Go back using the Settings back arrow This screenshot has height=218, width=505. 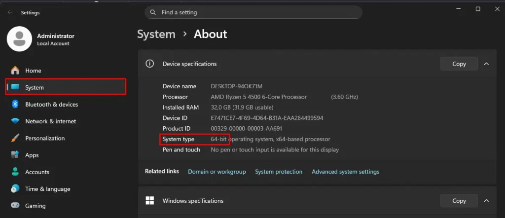click(10, 12)
